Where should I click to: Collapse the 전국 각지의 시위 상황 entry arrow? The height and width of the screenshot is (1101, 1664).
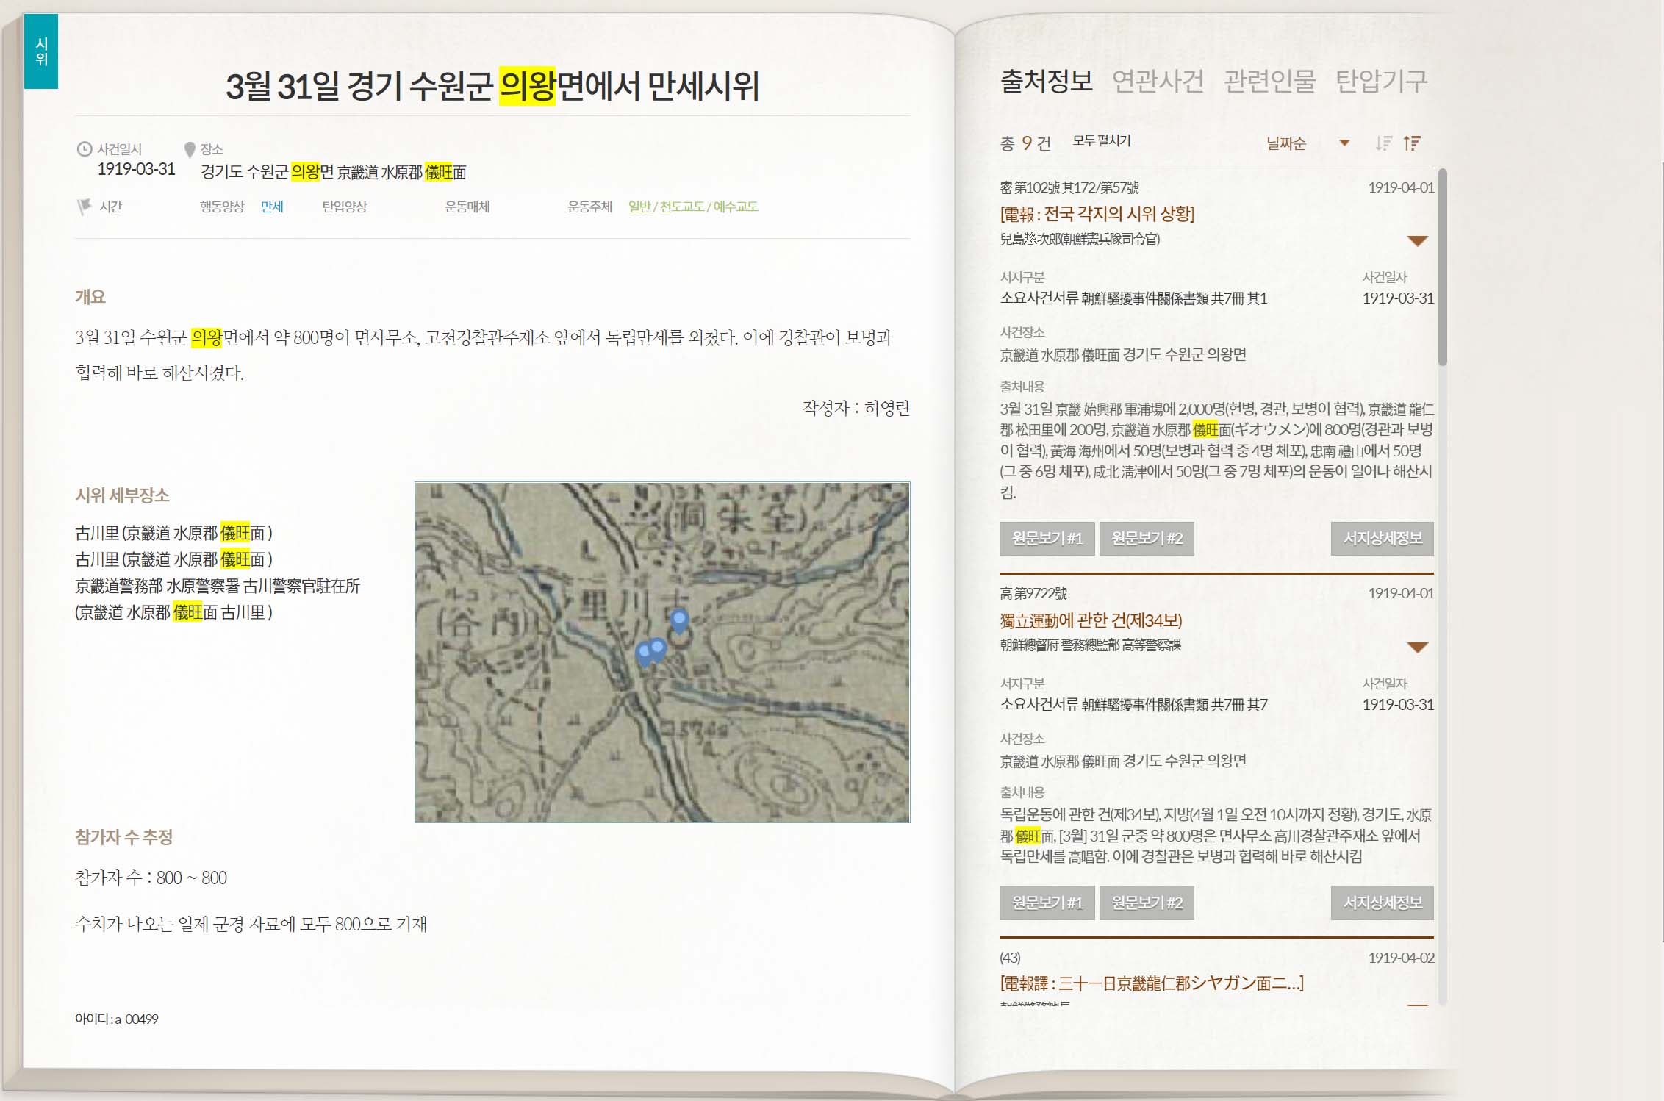tap(1416, 241)
